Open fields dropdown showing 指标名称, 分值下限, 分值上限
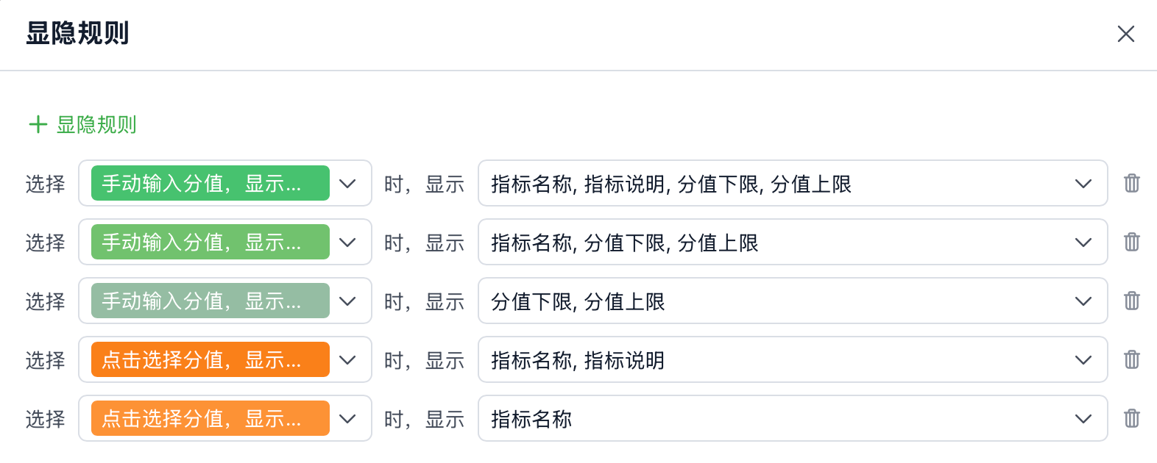The height and width of the screenshot is (463, 1157). tap(793, 242)
